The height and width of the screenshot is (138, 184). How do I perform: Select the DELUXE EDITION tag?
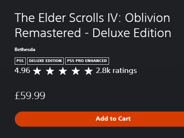pos(45,61)
